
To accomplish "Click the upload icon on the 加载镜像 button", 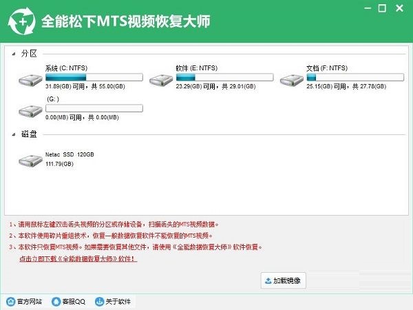I will point(268,281).
